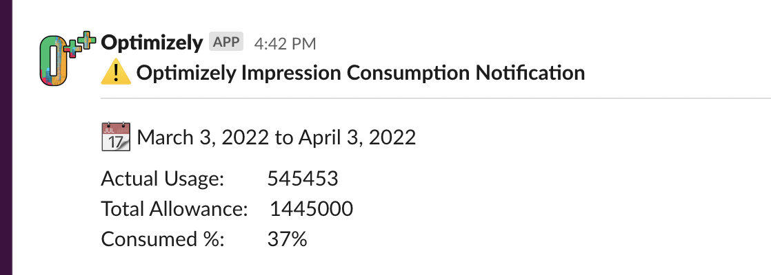Click the end date "April 3, 2022"
The height and width of the screenshot is (275, 771).
click(x=357, y=137)
